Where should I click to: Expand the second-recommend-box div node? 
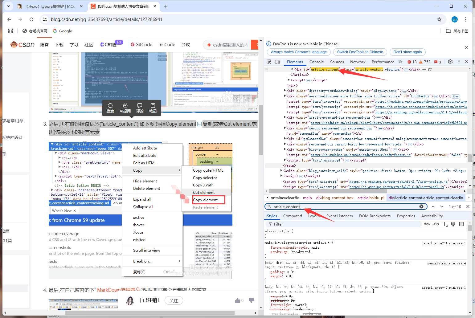[x=285, y=128]
